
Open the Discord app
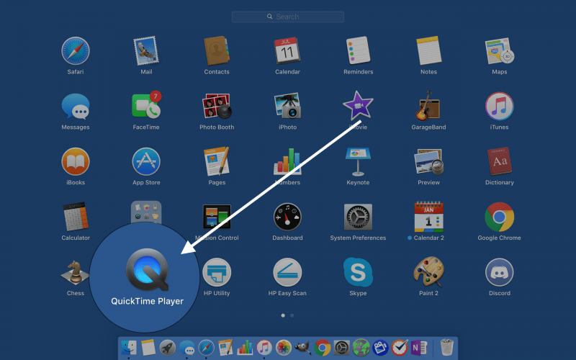tap(499, 272)
